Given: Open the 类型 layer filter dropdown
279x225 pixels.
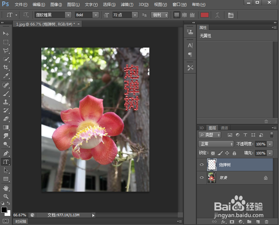Looking at the screenshot, I should point(209,135).
